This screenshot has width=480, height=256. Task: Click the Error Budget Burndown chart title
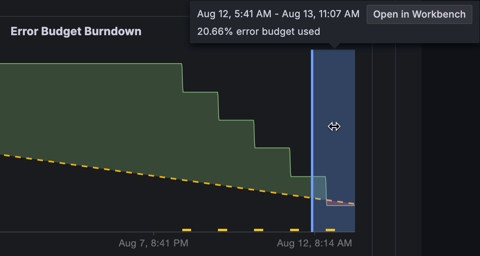(76, 31)
